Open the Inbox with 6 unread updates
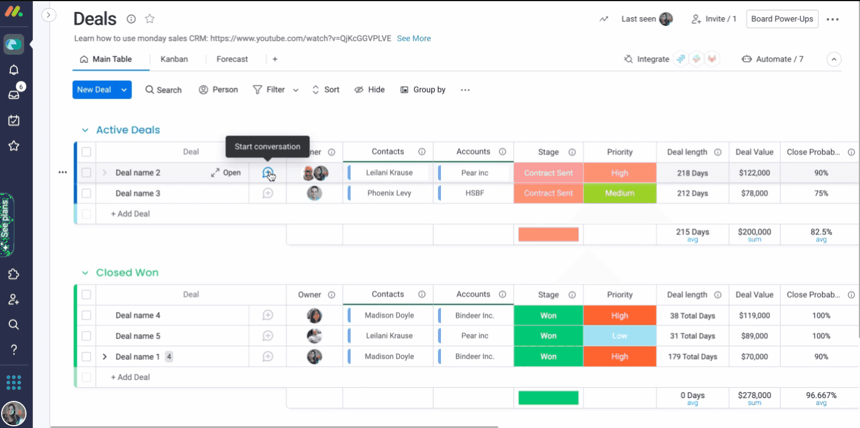Viewport: 860px width, 428px height. 14,94
